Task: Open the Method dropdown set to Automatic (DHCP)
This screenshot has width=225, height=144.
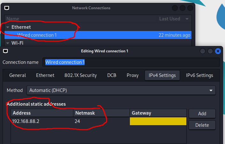Action: [x=121, y=90]
